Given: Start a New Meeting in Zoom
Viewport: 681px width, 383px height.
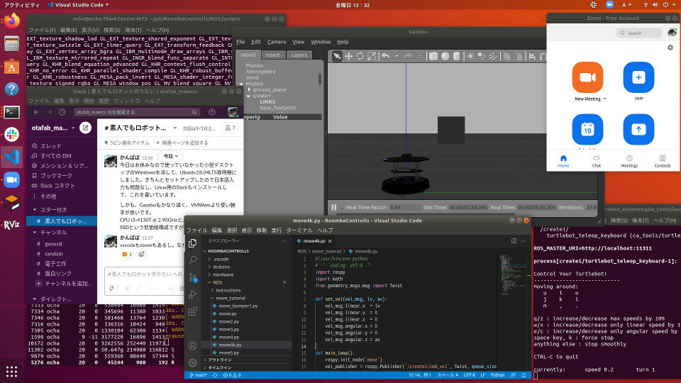Looking at the screenshot, I should click(587, 77).
